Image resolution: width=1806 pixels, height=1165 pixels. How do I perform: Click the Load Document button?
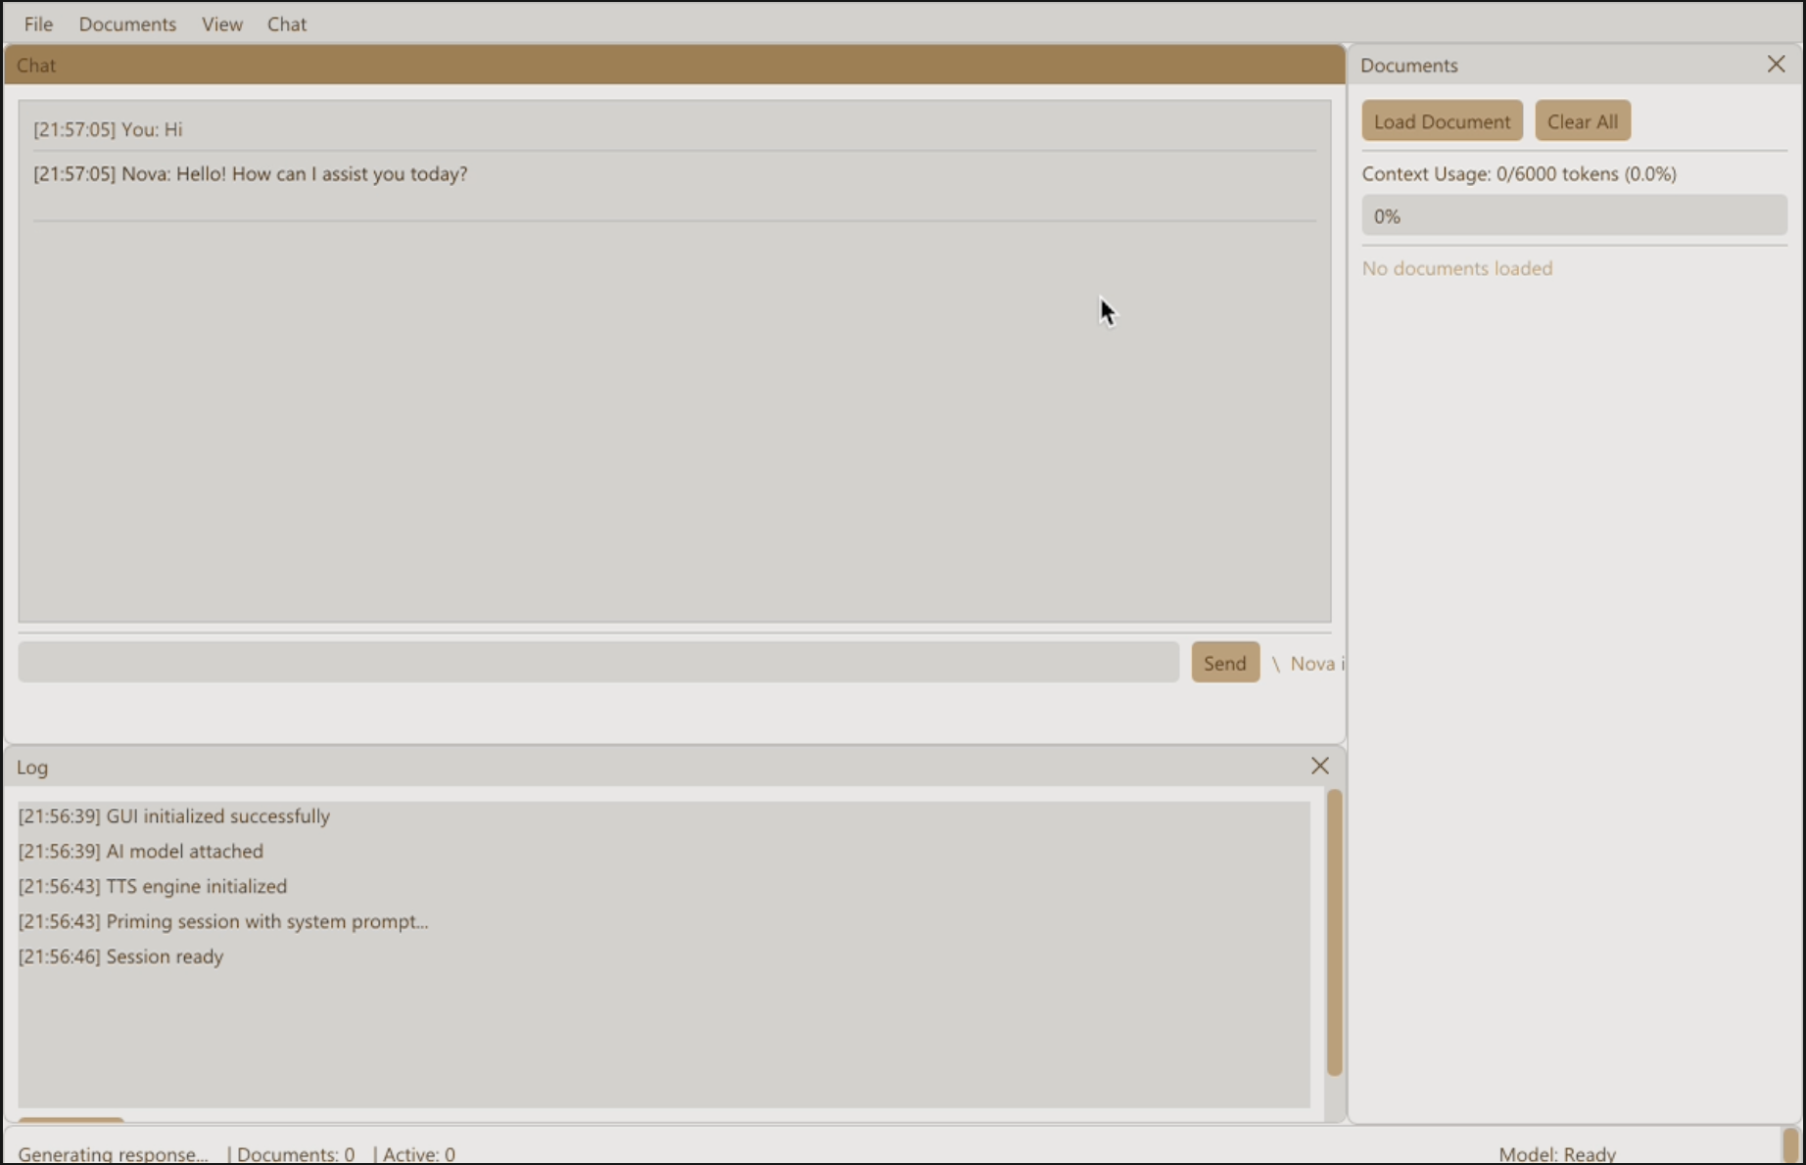pos(1442,120)
